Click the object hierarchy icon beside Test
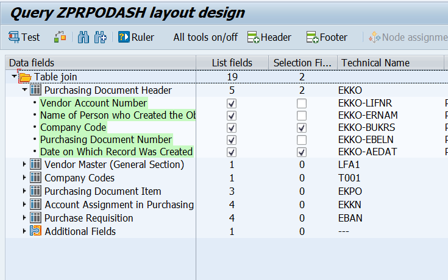The image size is (448, 280). click(60, 37)
